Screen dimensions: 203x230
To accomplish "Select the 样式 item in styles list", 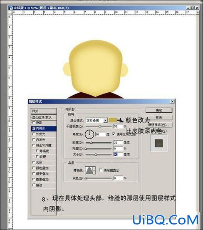I will click(x=44, y=111).
